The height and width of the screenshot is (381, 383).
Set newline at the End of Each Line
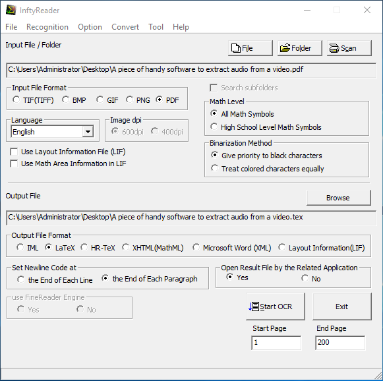(x=21, y=279)
